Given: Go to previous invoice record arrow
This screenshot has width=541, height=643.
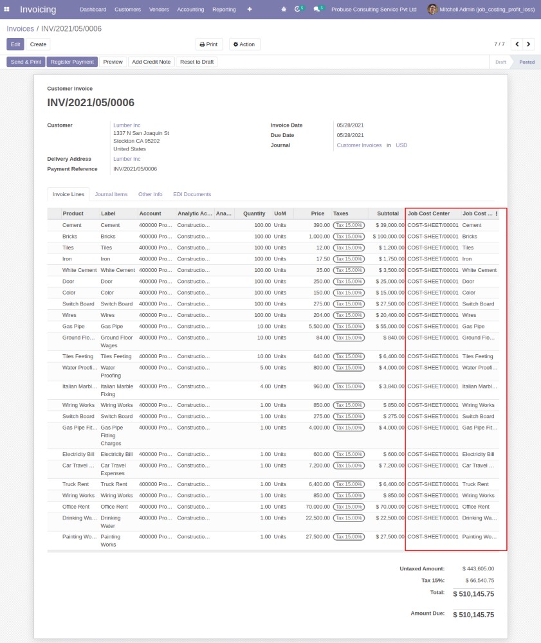Looking at the screenshot, I should coord(517,44).
